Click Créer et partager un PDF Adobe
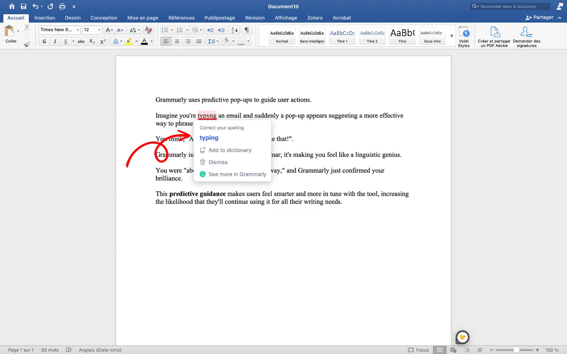Image resolution: width=567 pixels, height=354 pixels. pos(494,36)
